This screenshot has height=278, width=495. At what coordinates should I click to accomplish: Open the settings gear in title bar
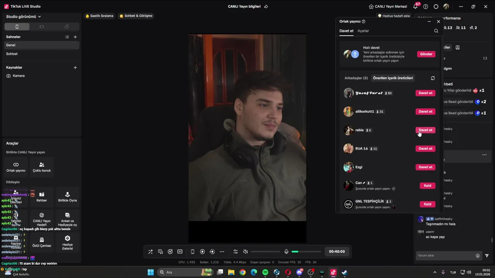click(x=436, y=7)
